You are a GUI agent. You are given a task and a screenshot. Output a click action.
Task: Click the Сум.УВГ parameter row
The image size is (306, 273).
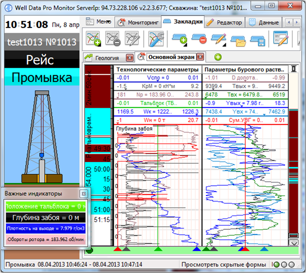pos(245,120)
